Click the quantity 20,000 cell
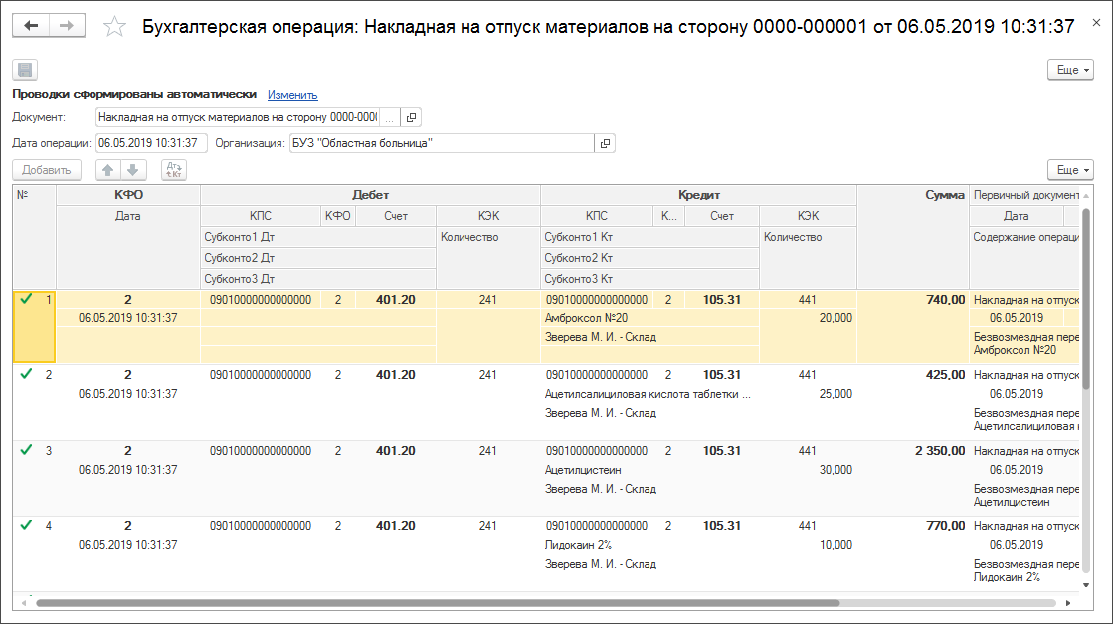The width and height of the screenshot is (1113, 624). (x=808, y=318)
